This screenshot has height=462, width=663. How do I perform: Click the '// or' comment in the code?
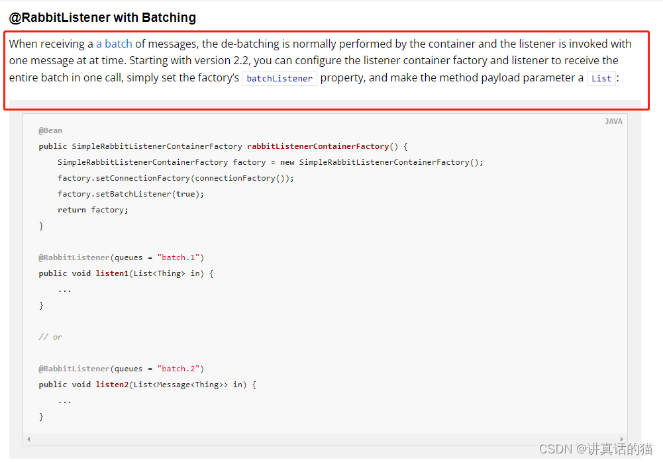pos(50,337)
